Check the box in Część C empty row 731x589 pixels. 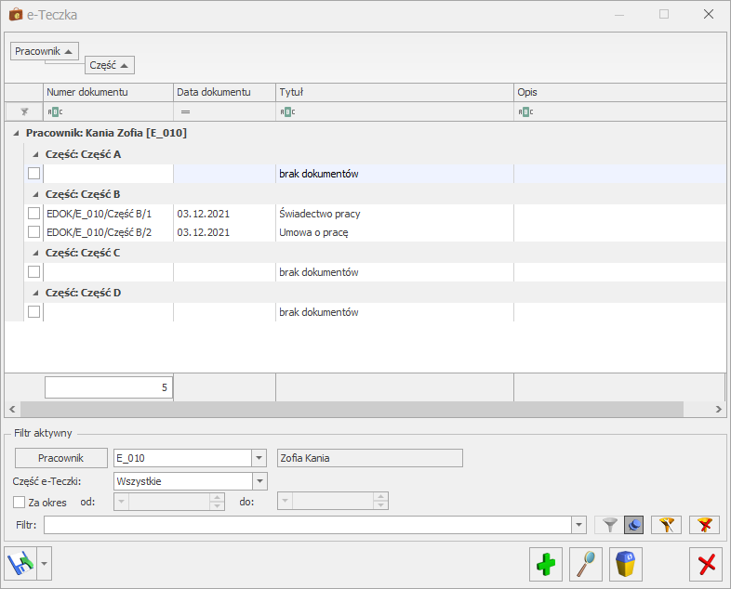[34, 271]
